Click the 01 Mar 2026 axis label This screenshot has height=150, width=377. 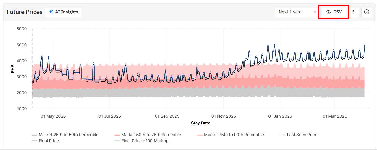[335, 116]
